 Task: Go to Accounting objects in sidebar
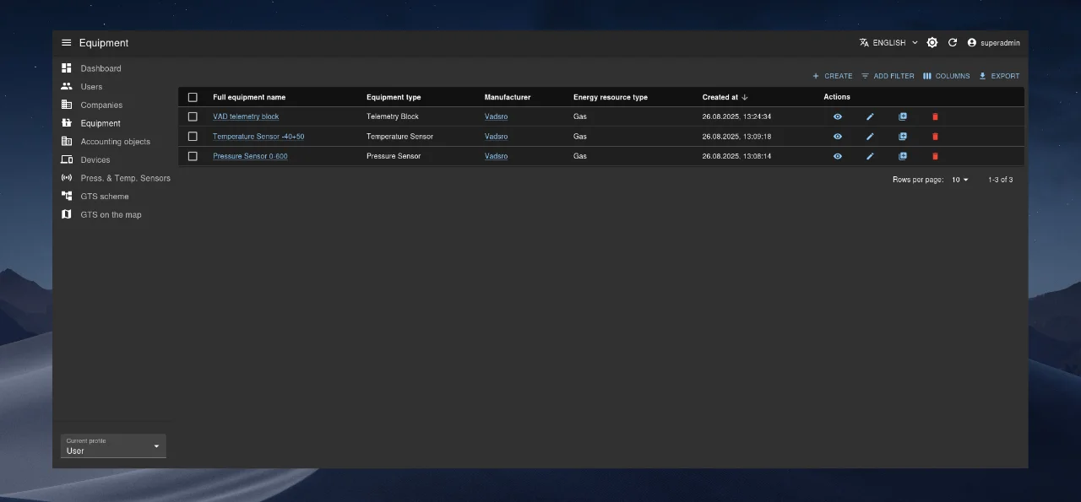115,142
